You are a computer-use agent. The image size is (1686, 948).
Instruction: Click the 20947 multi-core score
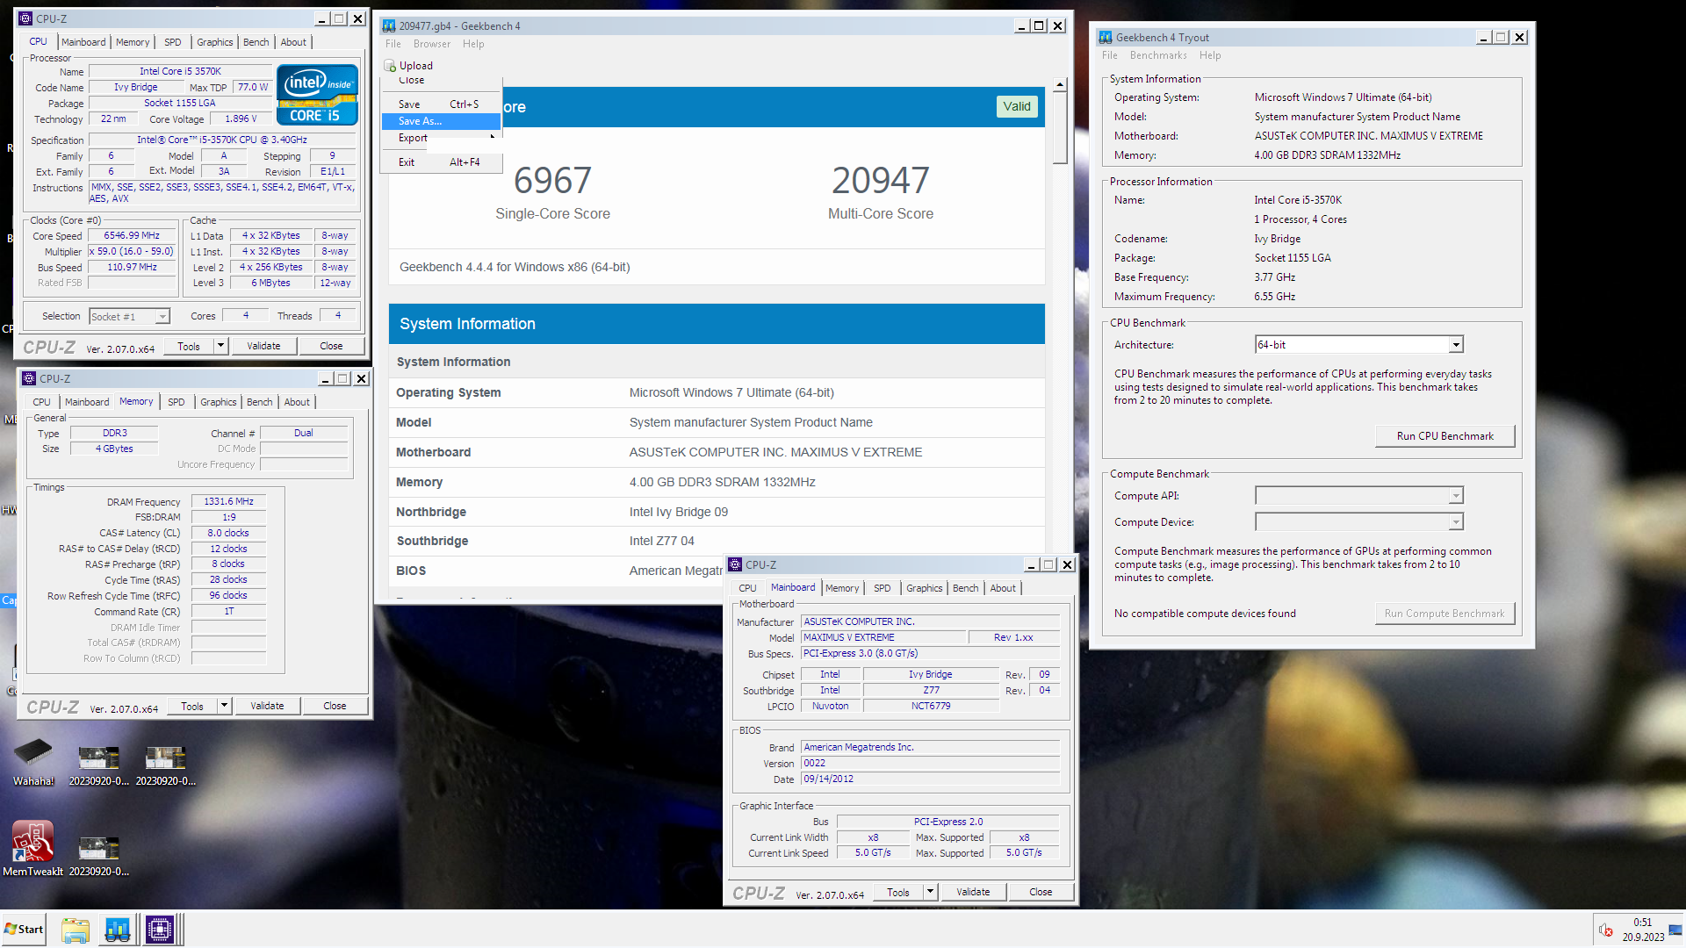tap(881, 181)
